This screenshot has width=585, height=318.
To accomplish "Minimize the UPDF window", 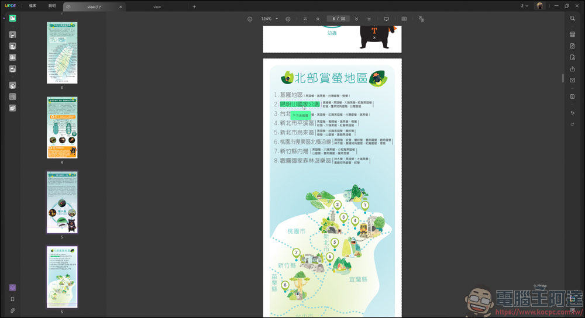I will coord(556,6).
